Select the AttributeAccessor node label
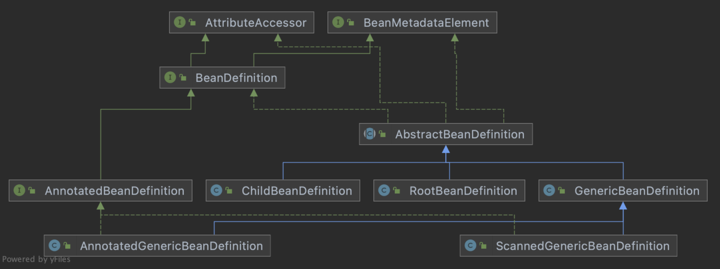 255,22
